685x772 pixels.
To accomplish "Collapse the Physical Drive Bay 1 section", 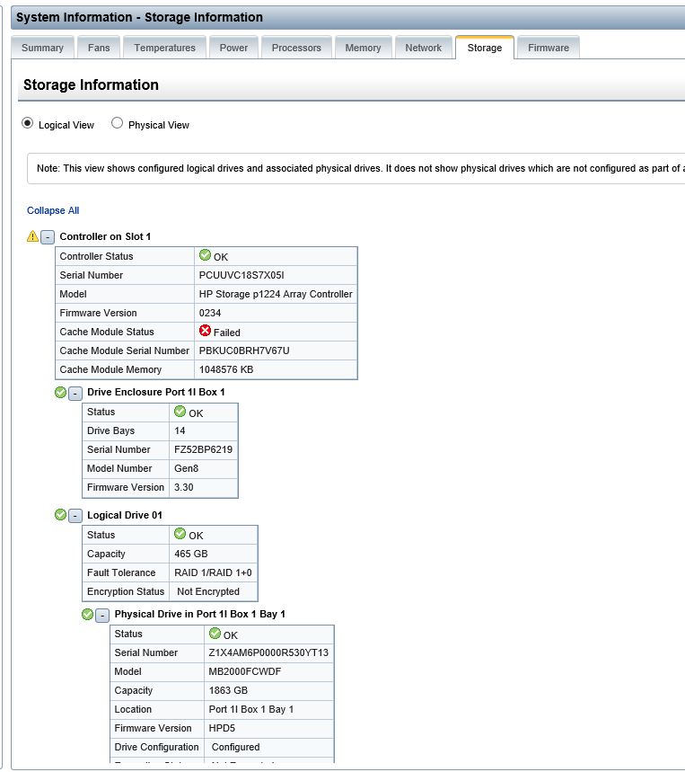I will [x=102, y=615].
